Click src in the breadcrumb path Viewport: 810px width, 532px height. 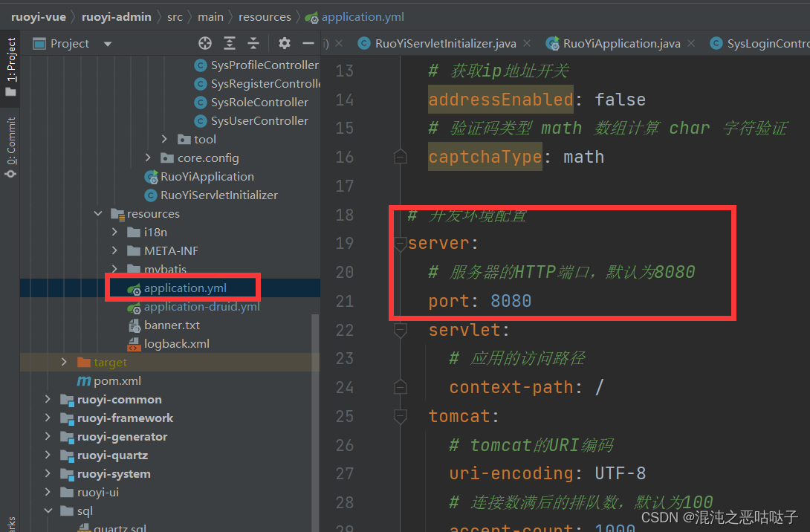point(175,17)
